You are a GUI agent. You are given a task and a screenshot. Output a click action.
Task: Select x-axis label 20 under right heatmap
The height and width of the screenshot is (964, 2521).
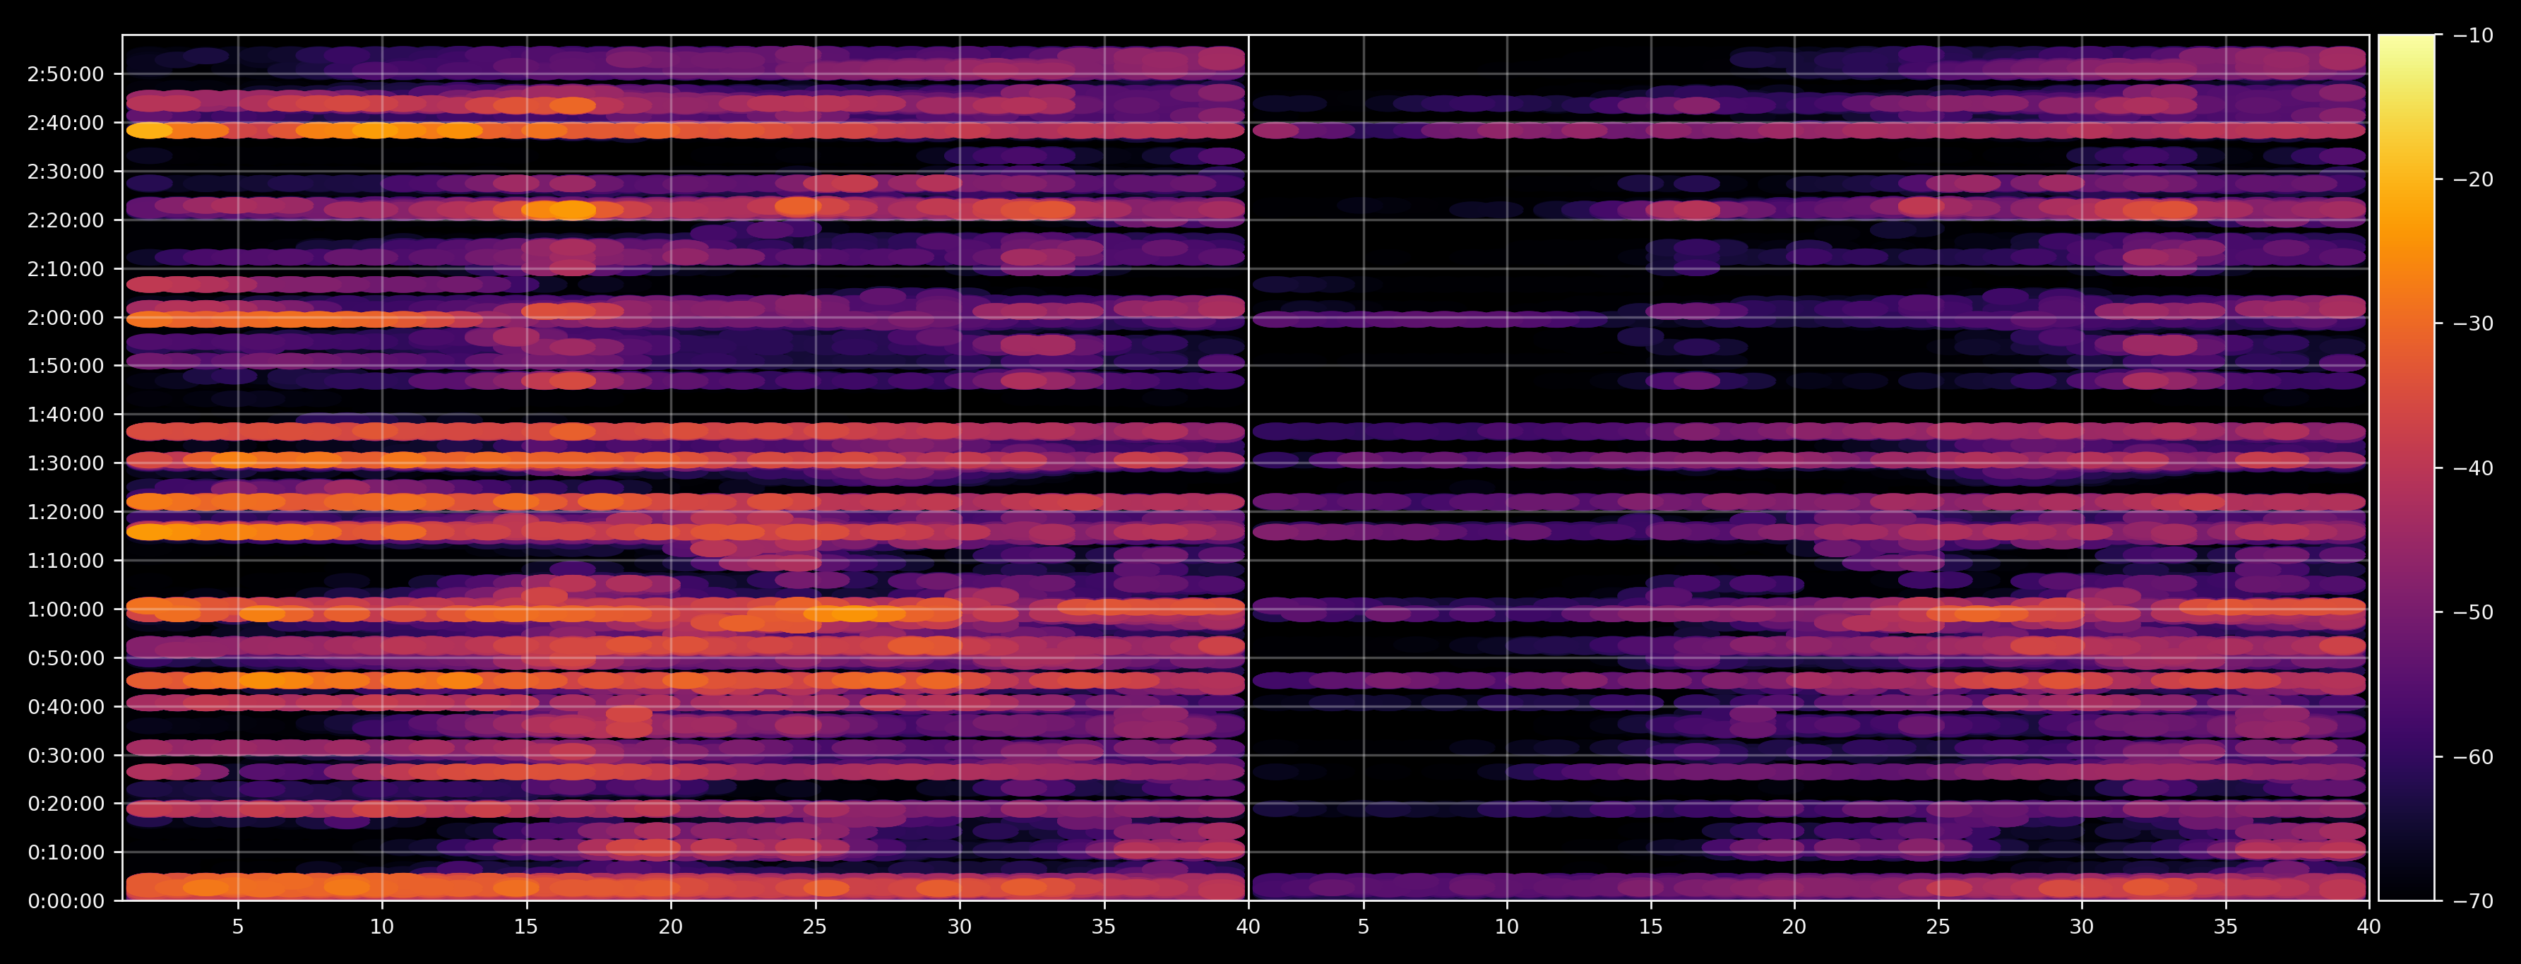coord(1794,926)
